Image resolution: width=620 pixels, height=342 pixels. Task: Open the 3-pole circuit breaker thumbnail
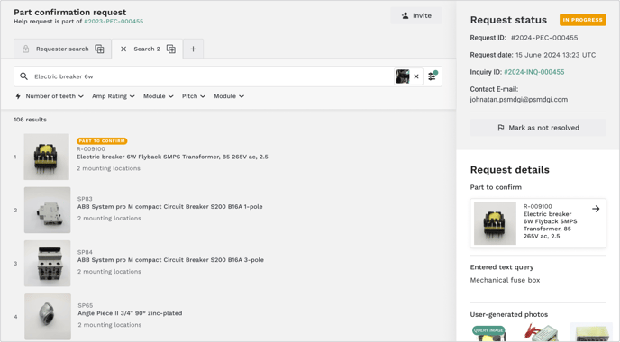click(x=47, y=264)
